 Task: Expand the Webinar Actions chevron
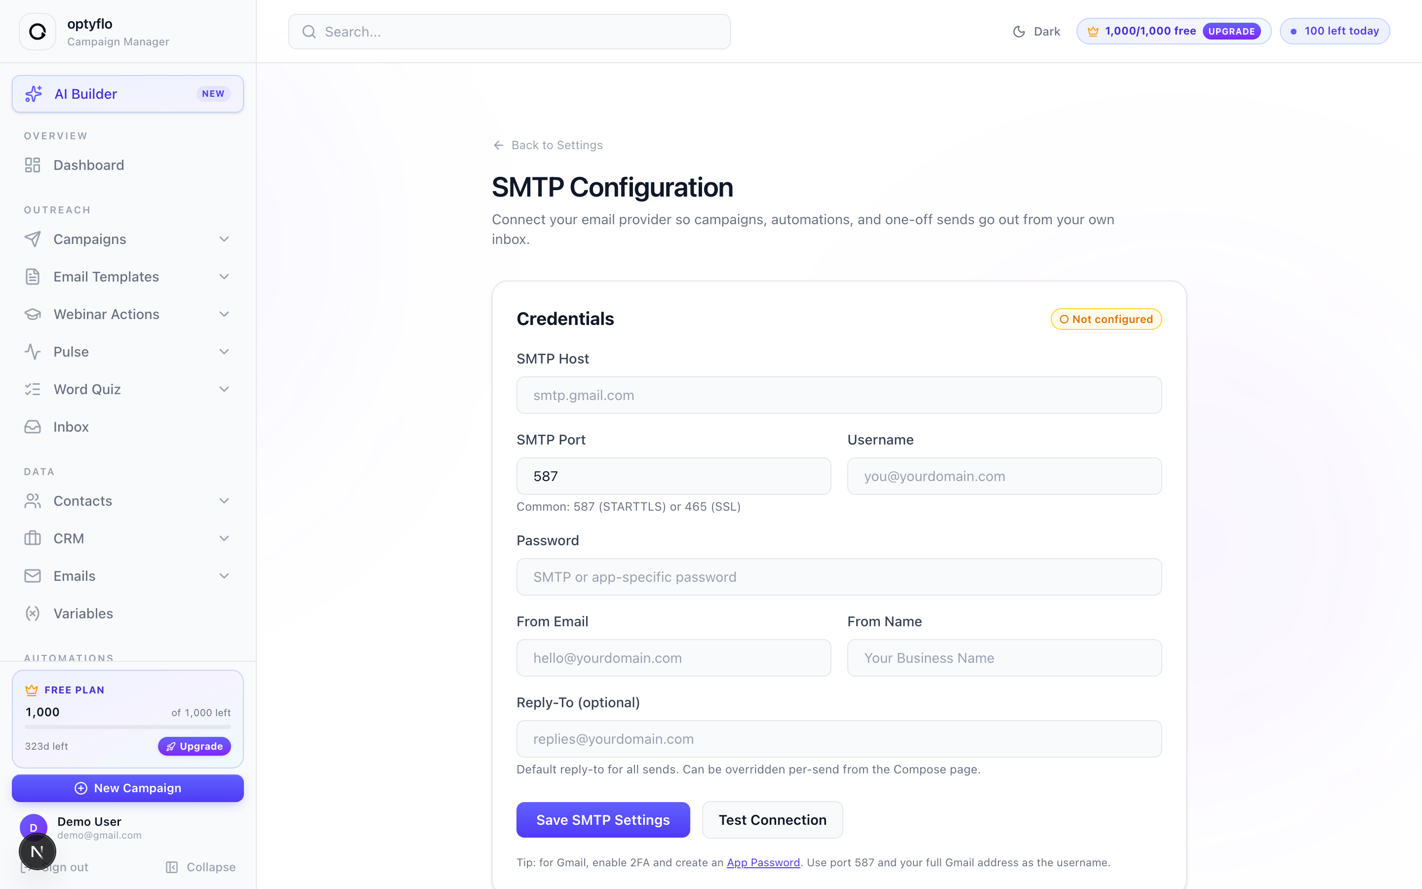click(x=224, y=314)
